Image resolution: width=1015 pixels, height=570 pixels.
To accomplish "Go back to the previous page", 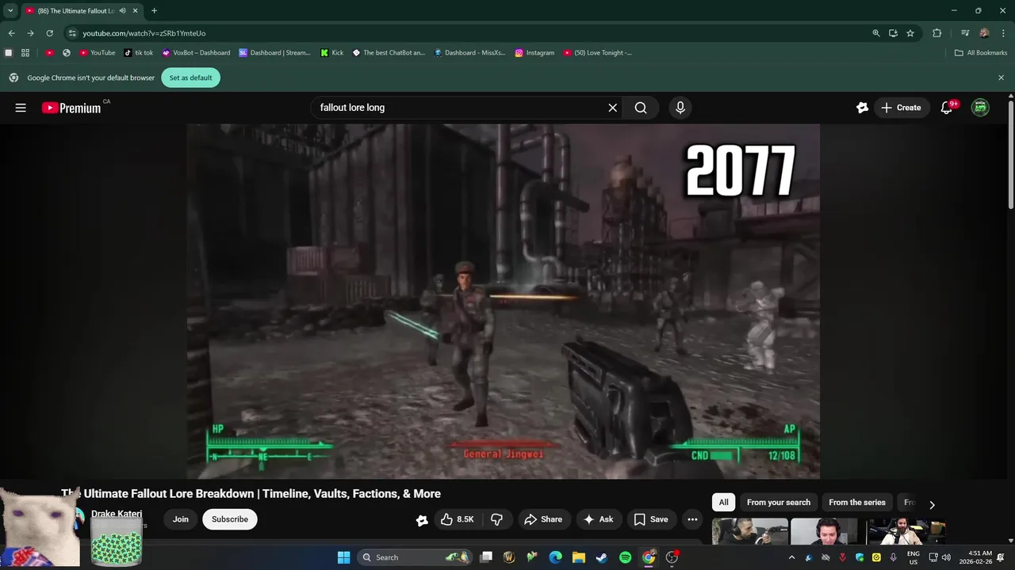I will (11, 33).
